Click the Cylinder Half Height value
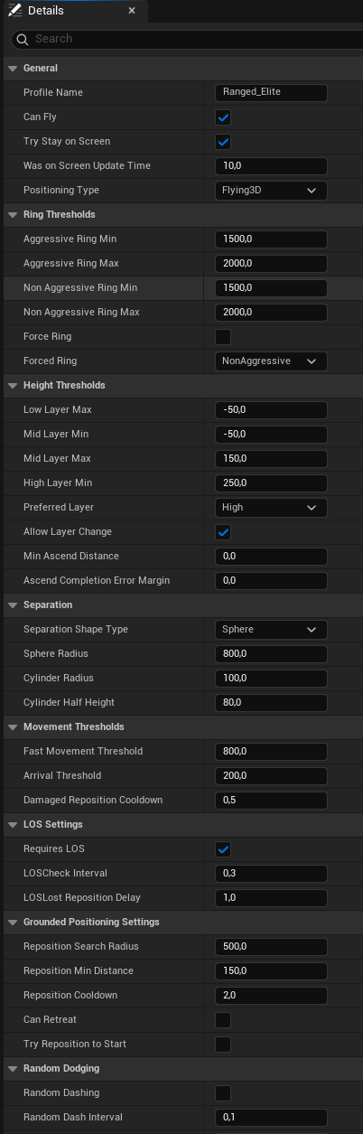The image size is (363, 1134). tap(271, 703)
